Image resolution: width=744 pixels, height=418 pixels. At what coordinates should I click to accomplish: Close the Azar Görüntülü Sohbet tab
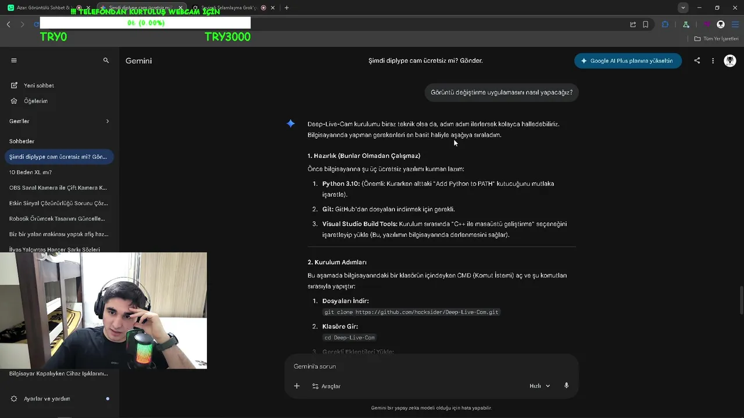point(88,8)
